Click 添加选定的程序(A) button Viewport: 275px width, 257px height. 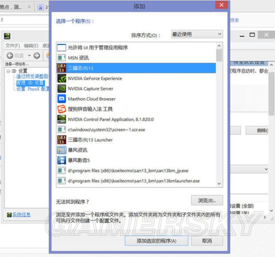click(156, 241)
